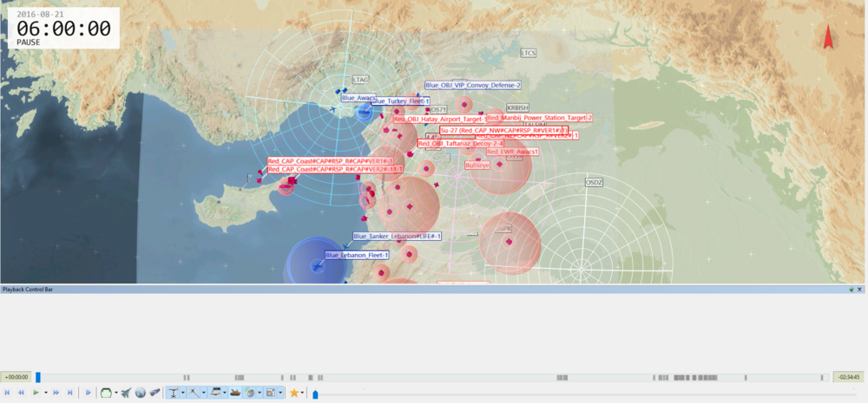Click the red north compass arrow
Screen dimensions: 868x403
[827, 37]
